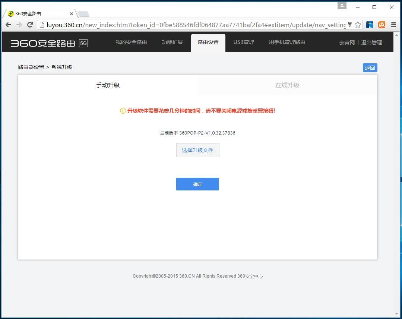The image size is (402, 319).
Task: Open 我的安全路由 menu
Action: point(131,42)
